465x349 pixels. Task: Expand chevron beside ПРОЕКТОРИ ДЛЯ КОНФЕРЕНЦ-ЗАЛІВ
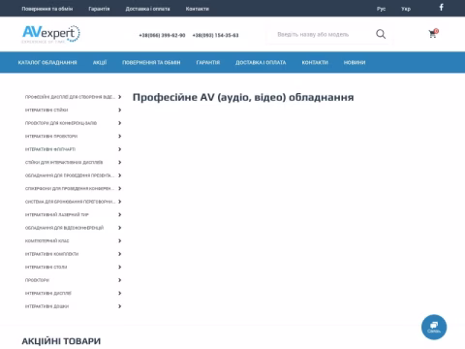120,123
